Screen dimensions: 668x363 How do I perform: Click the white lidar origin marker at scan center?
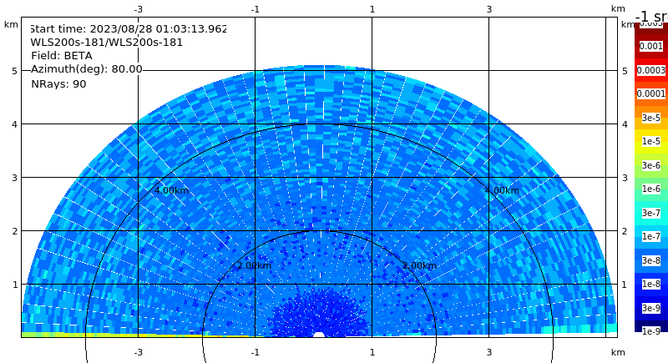click(x=319, y=335)
